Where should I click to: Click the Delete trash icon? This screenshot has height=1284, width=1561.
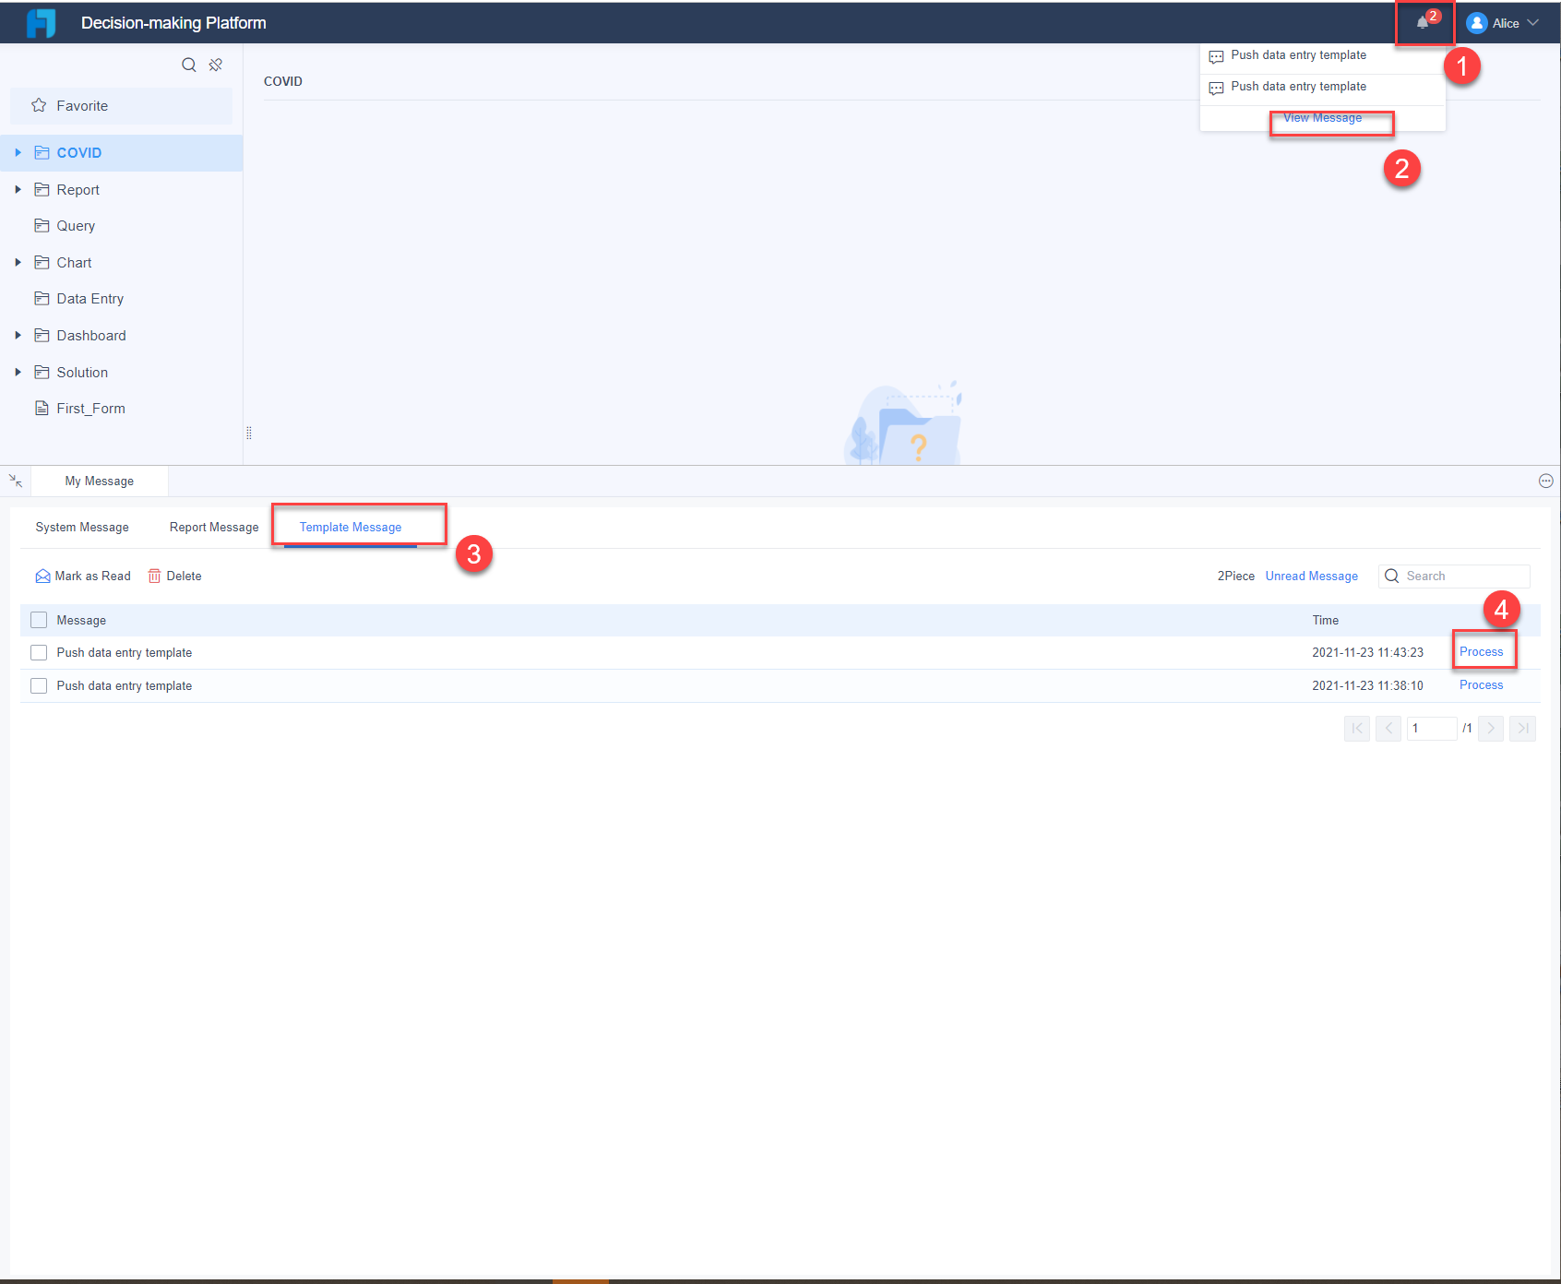(154, 577)
